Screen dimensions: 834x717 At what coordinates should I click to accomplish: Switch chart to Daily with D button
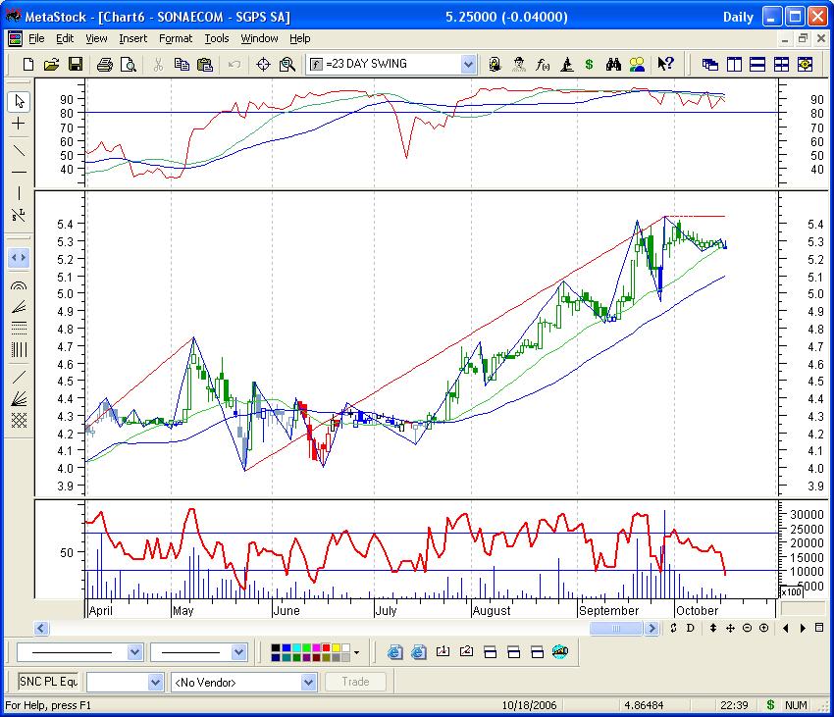point(689,629)
